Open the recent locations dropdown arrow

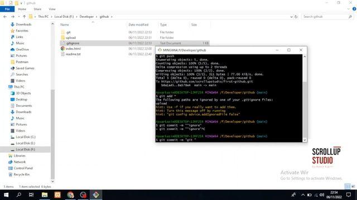[x=18, y=17]
